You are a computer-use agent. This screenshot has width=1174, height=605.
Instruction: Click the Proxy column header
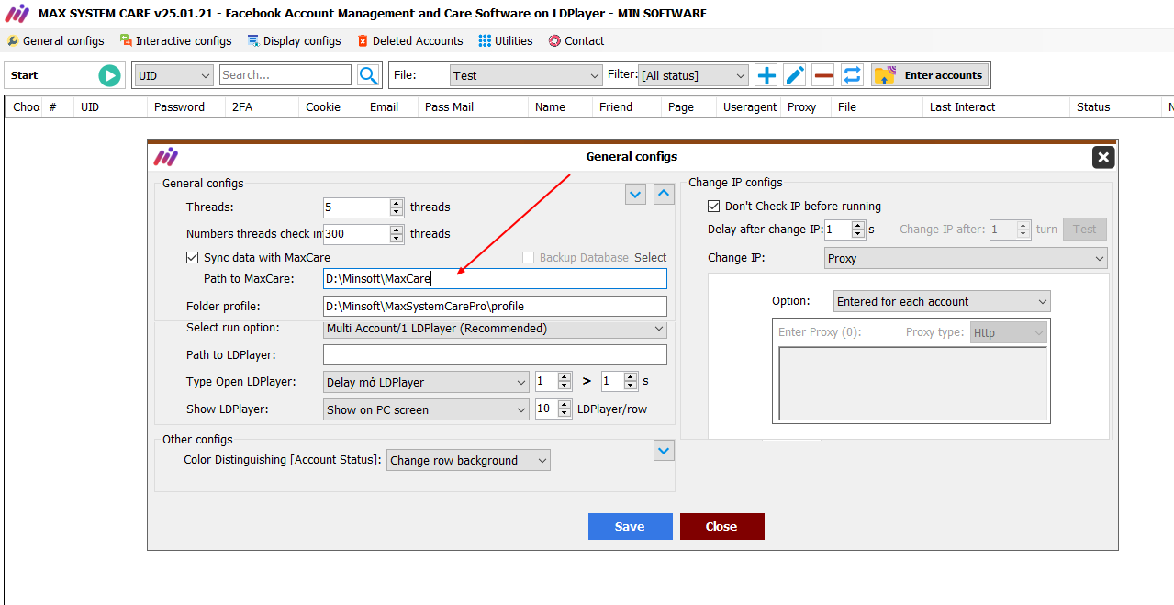pyautogui.click(x=802, y=107)
